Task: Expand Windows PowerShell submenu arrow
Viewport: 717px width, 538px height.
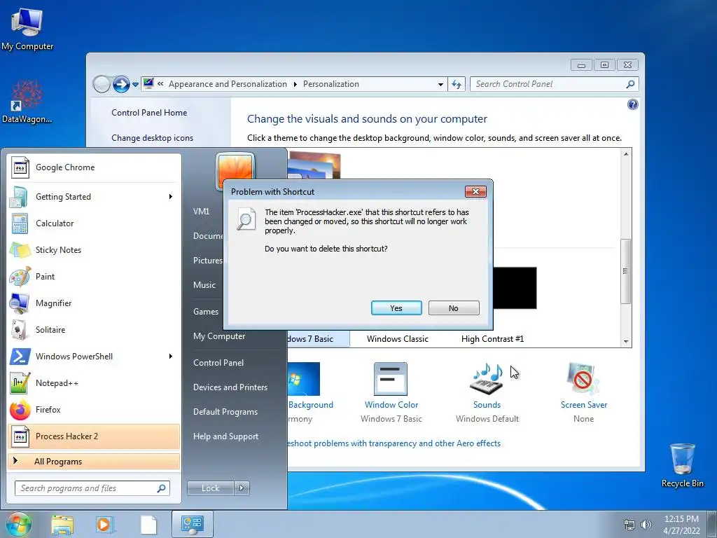Action: (x=171, y=357)
